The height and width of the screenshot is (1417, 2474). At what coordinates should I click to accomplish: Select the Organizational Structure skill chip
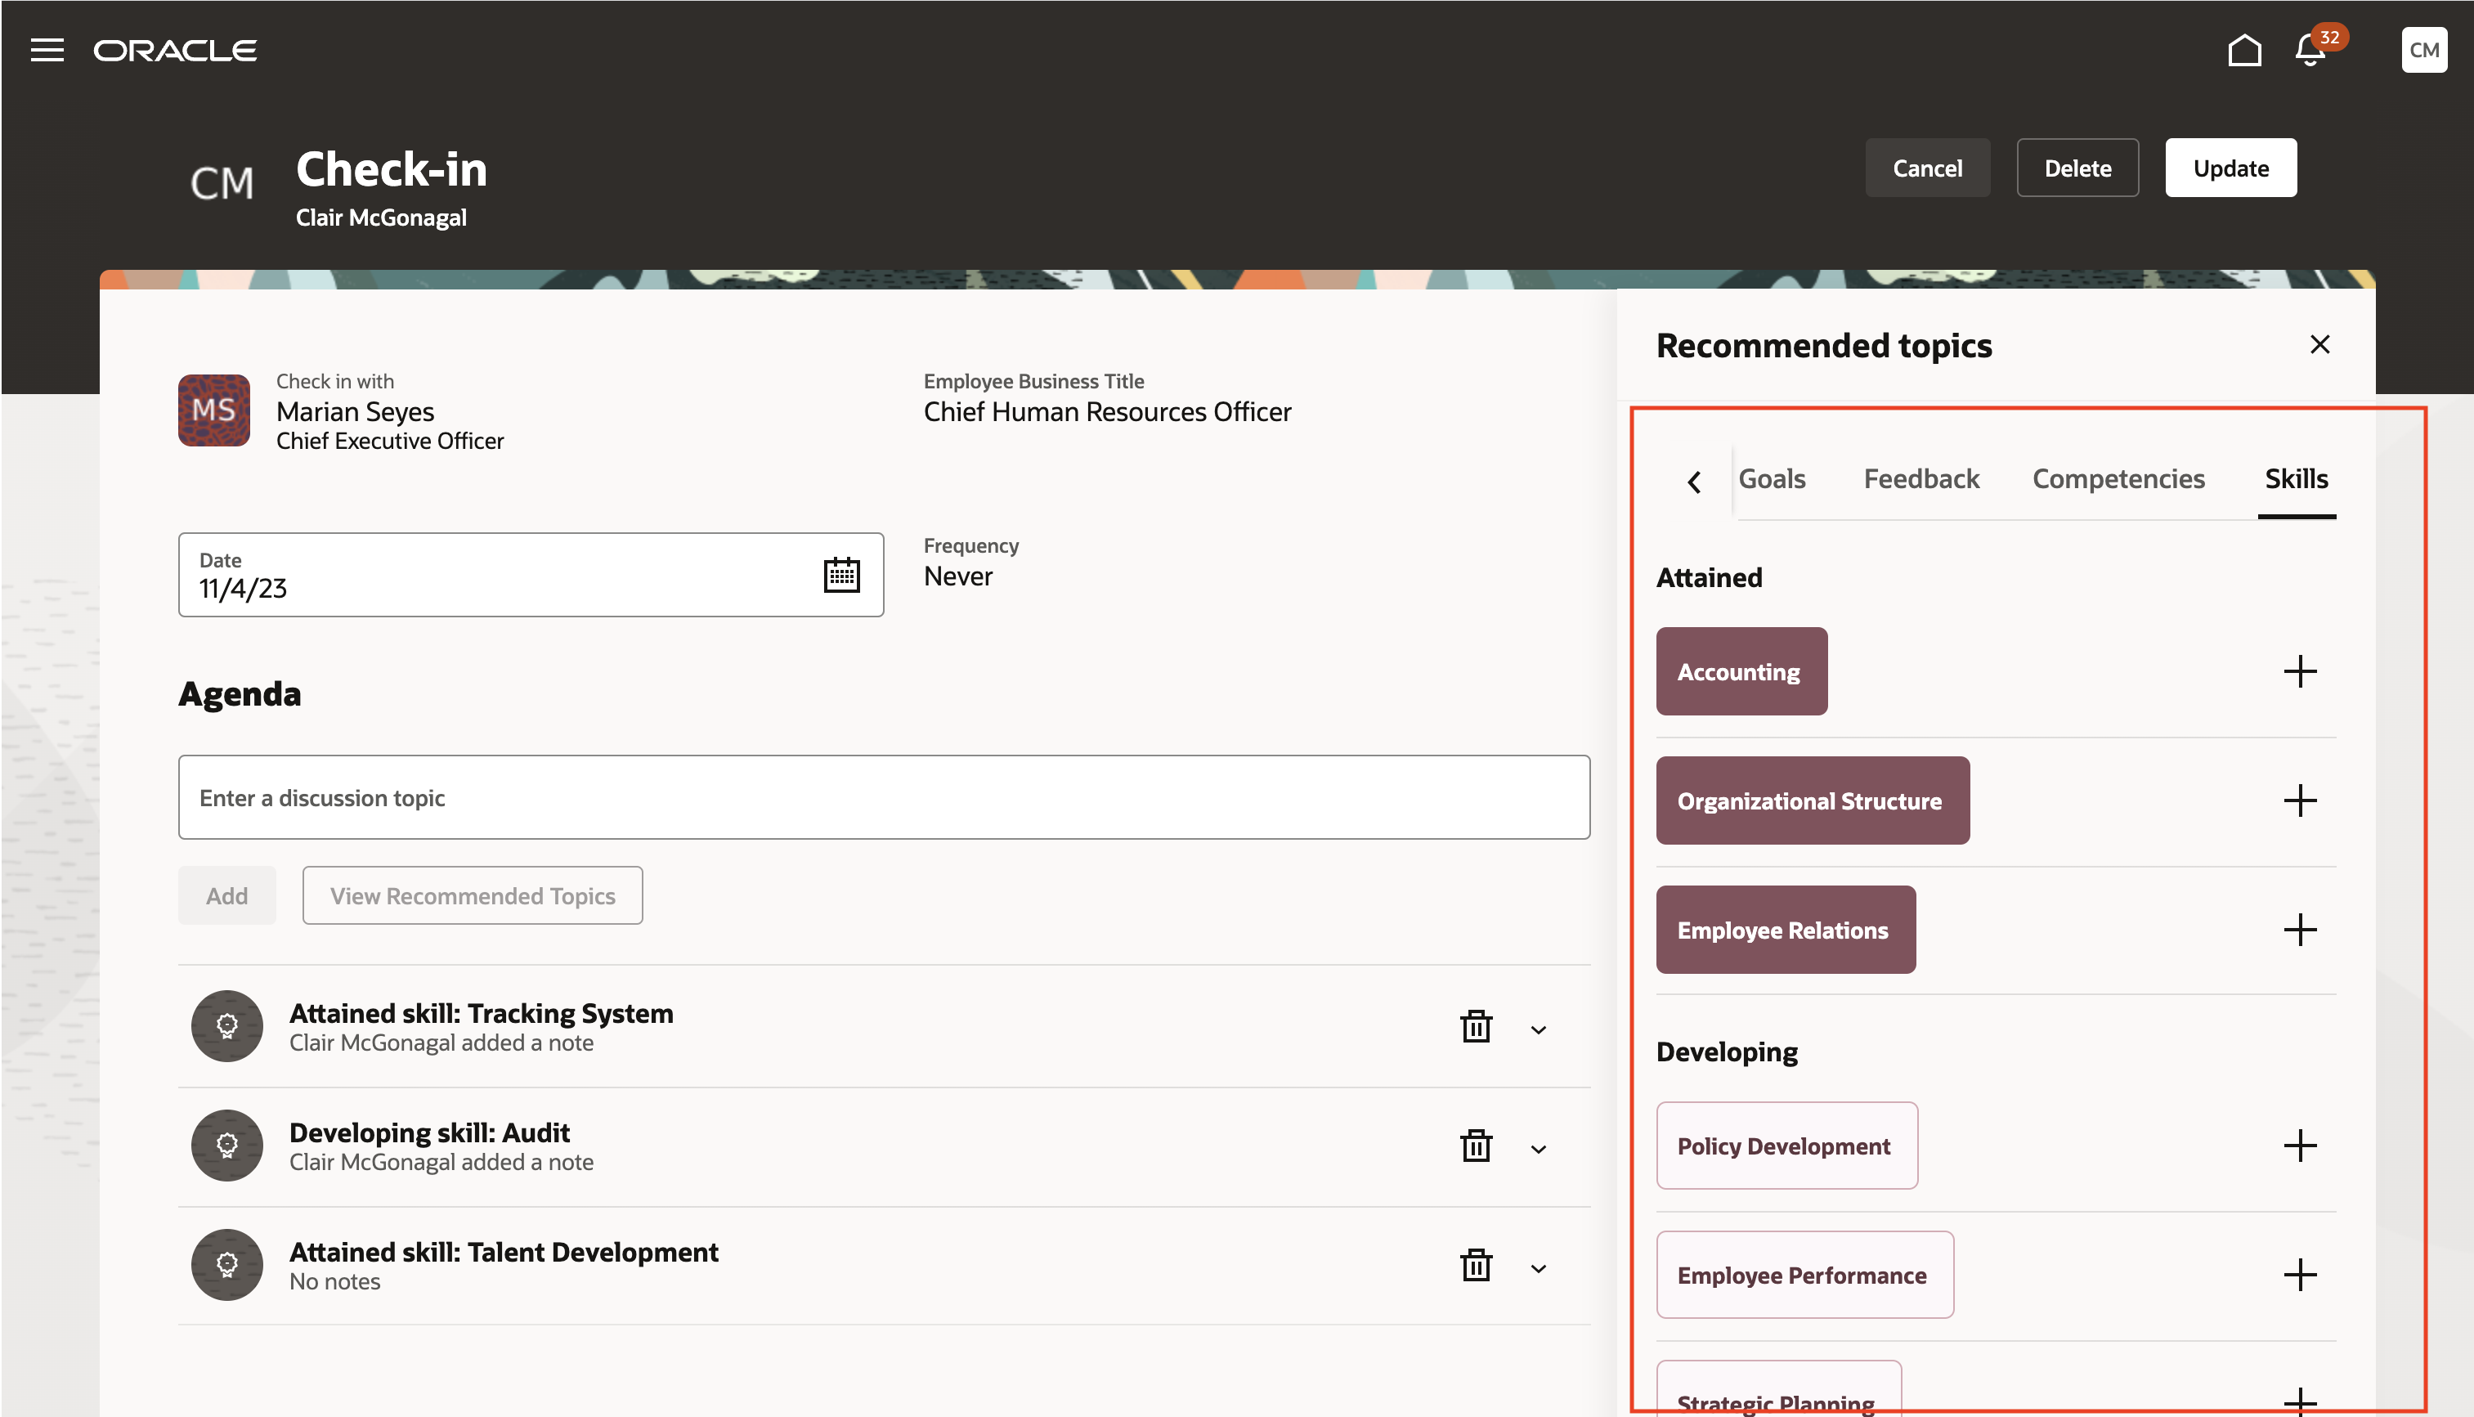[1813, 801]
